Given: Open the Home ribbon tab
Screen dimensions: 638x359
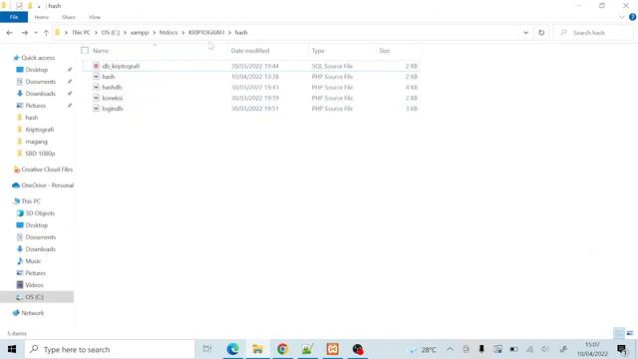Looking at the screenshot, I should click(42, 17).
